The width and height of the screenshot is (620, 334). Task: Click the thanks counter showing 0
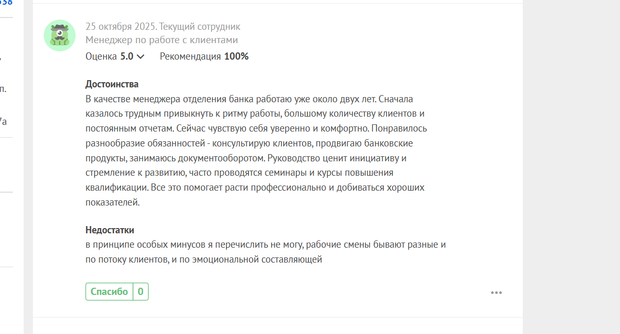140,292
